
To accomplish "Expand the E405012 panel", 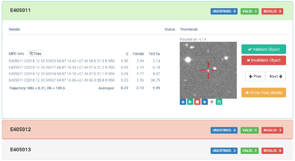I will click(x=147, y=130).
